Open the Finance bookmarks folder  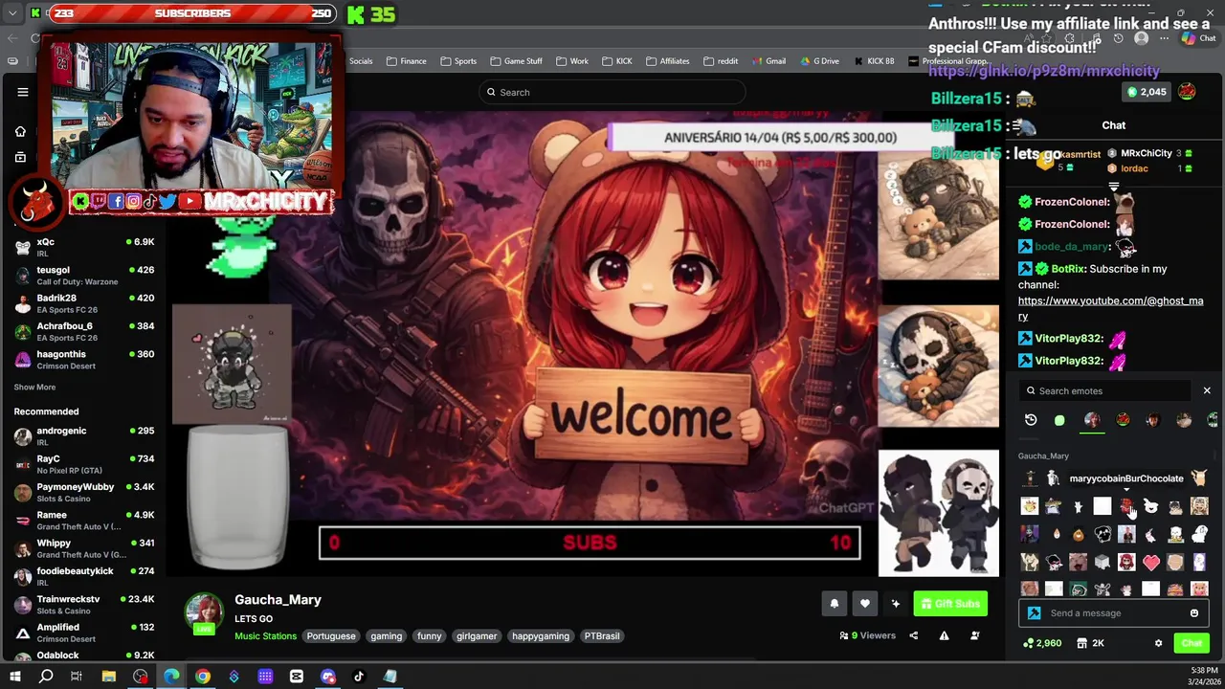click(407, 61)
